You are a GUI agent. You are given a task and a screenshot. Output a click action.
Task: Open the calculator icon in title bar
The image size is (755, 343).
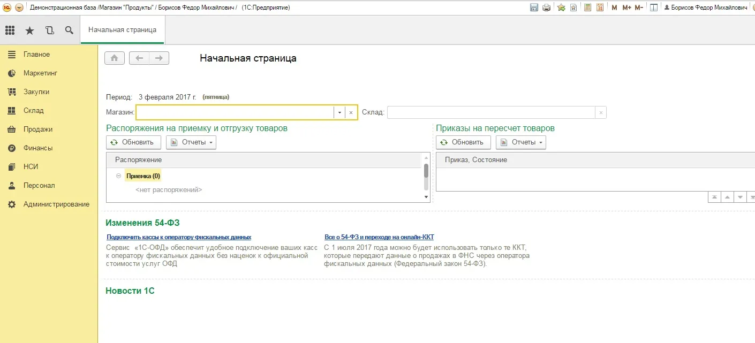(x=587, y=7)
